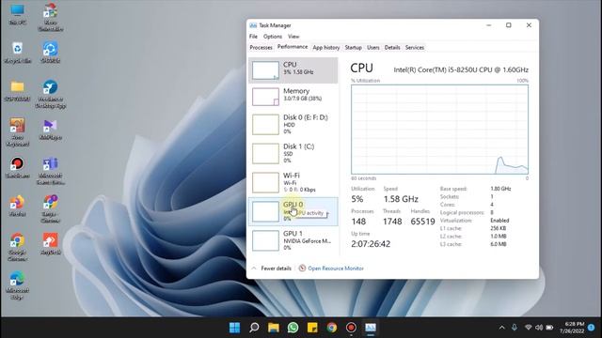Select the Freelancer Desktop App hummingbird shortcut
The height and width of the screenshot is (338, 602).
(x=50, y=94)
